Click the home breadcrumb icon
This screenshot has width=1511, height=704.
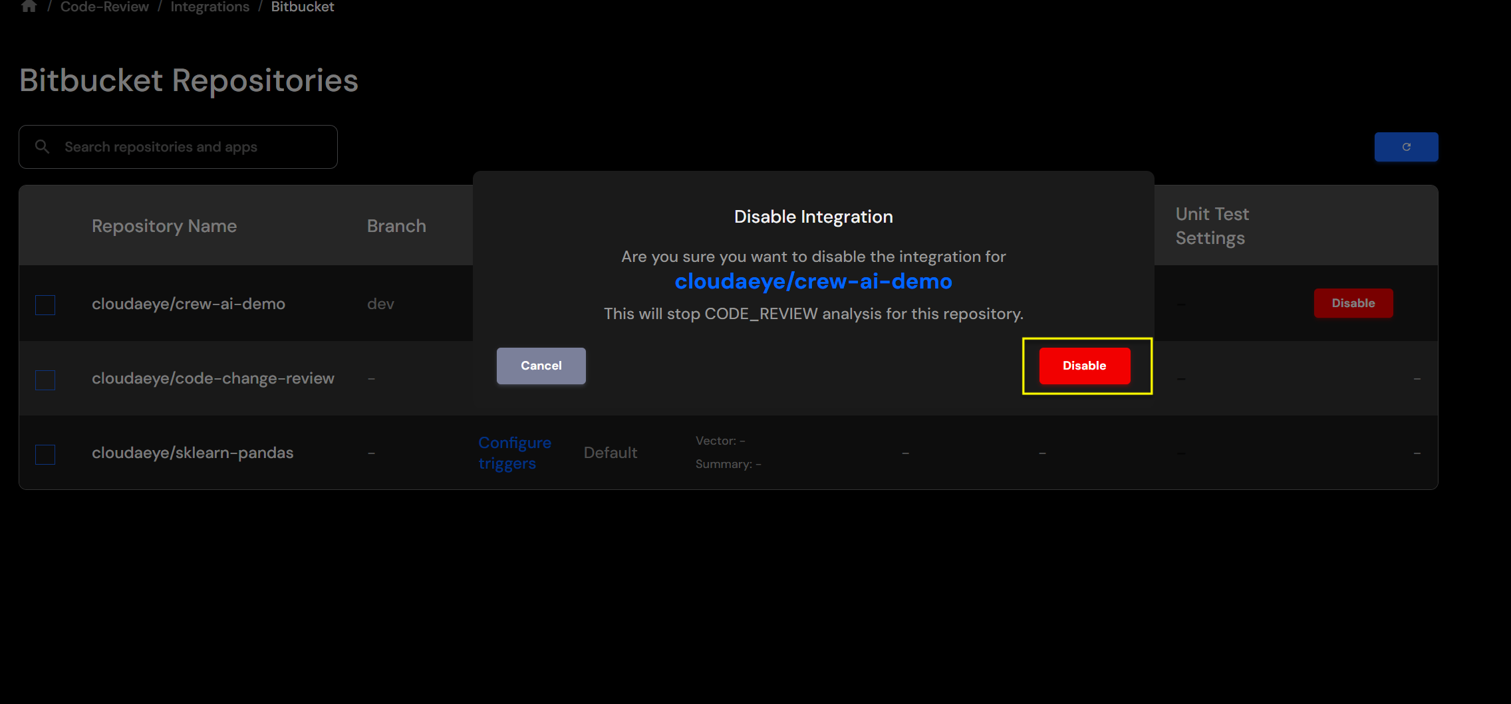click(x=28, y=6)
